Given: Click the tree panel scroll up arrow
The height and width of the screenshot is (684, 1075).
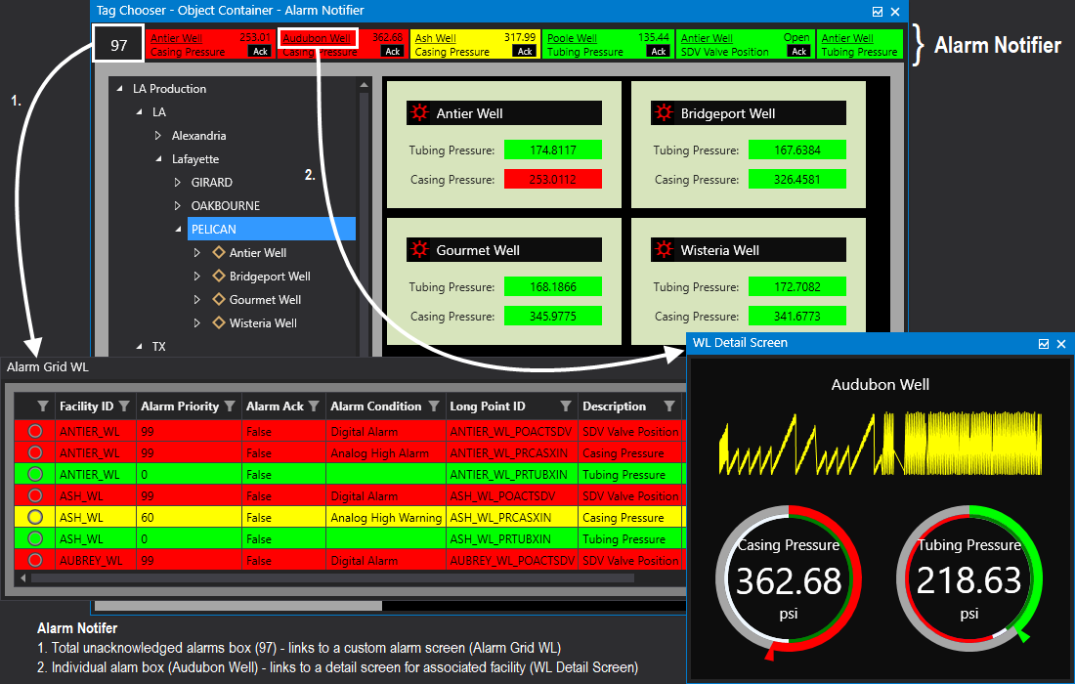Looking at the screenshot, I should (x=365, y=85).
